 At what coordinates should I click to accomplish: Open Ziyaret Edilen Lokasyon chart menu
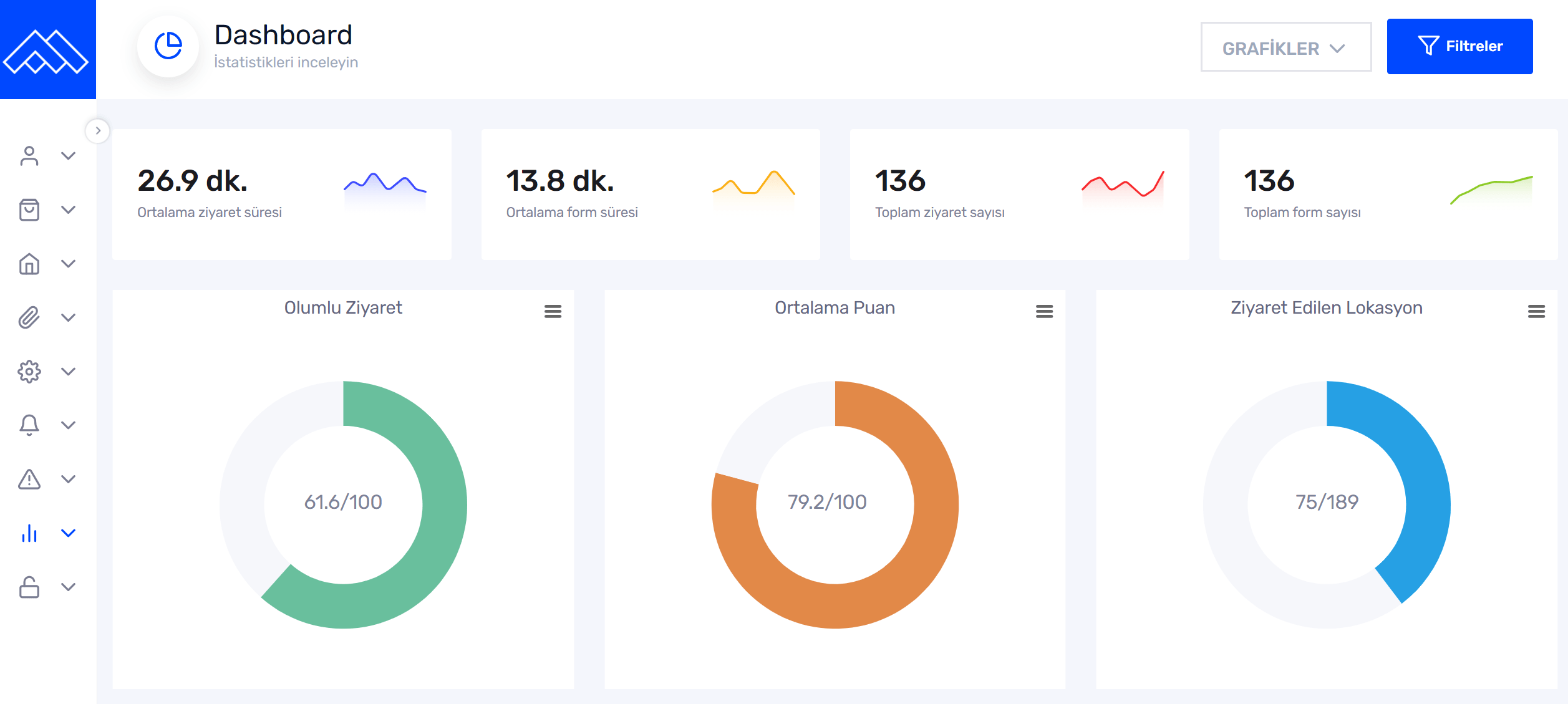pos(1536,311)
